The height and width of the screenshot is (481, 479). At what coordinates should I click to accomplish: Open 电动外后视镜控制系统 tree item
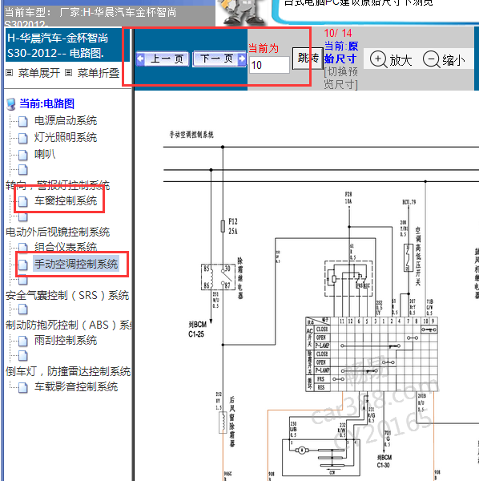[58, 232]
